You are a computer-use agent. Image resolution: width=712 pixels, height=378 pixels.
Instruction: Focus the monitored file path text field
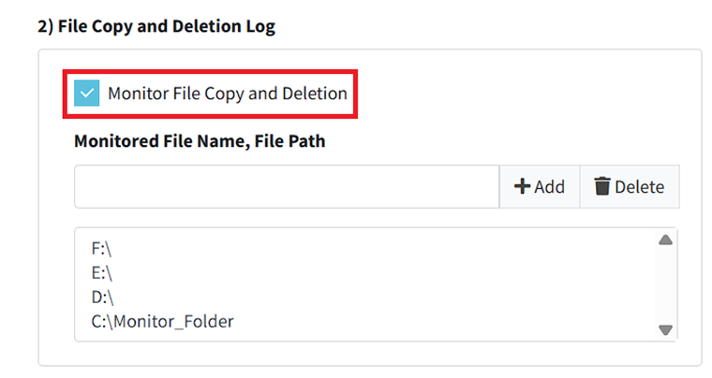(x=286, y=187)
